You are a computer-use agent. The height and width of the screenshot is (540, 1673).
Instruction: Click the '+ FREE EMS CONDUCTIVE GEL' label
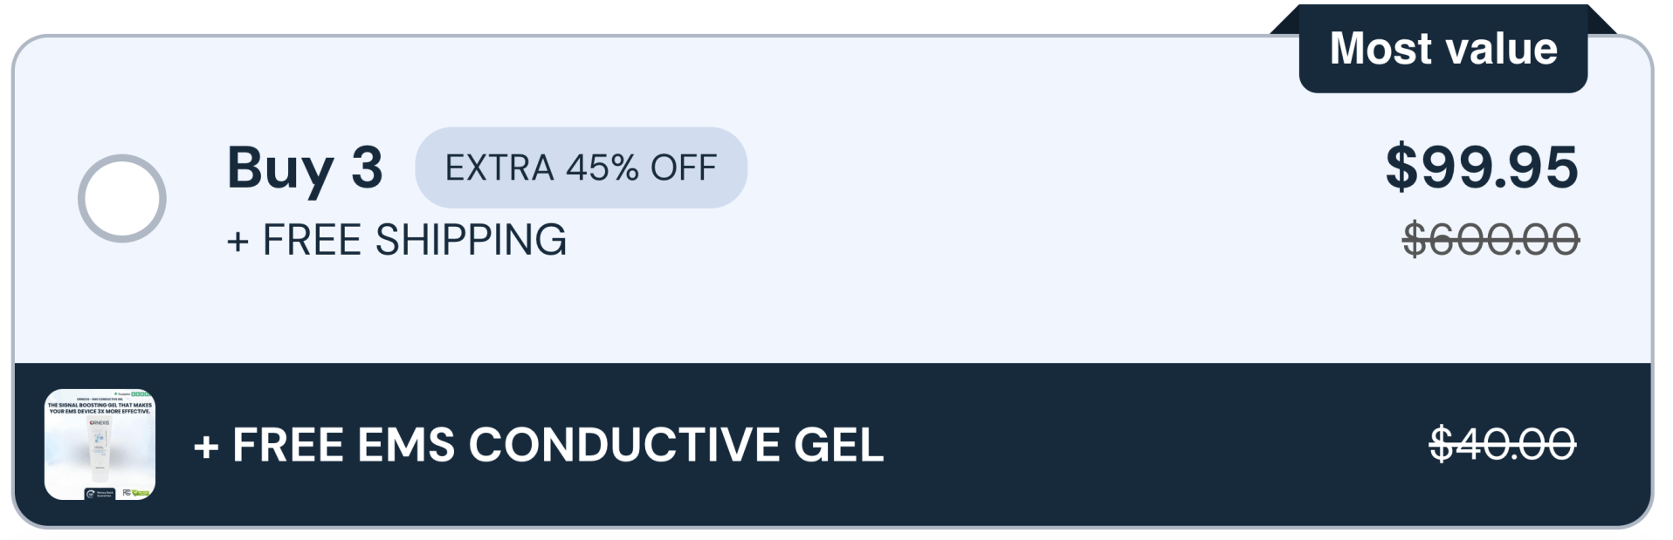point(538,445)
